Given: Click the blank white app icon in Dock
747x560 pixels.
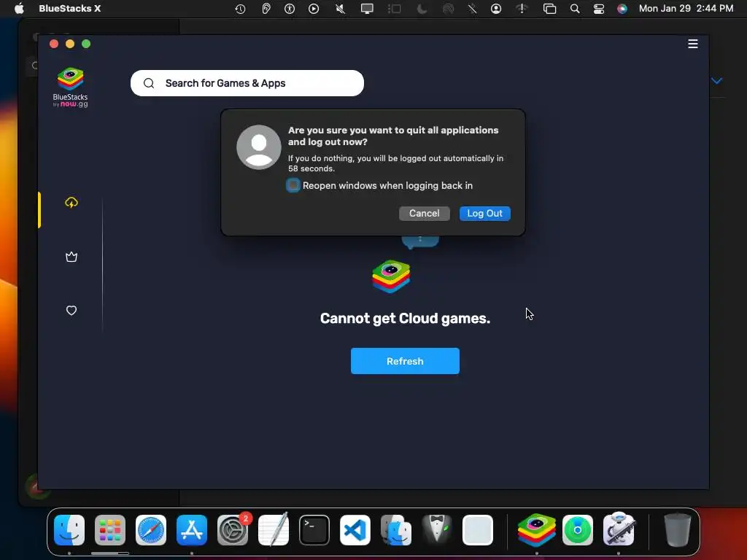Looking at the screenshot, I should (x=477, y=530).
